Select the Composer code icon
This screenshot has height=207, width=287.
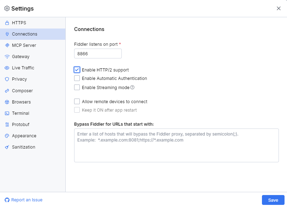(8, 90)
